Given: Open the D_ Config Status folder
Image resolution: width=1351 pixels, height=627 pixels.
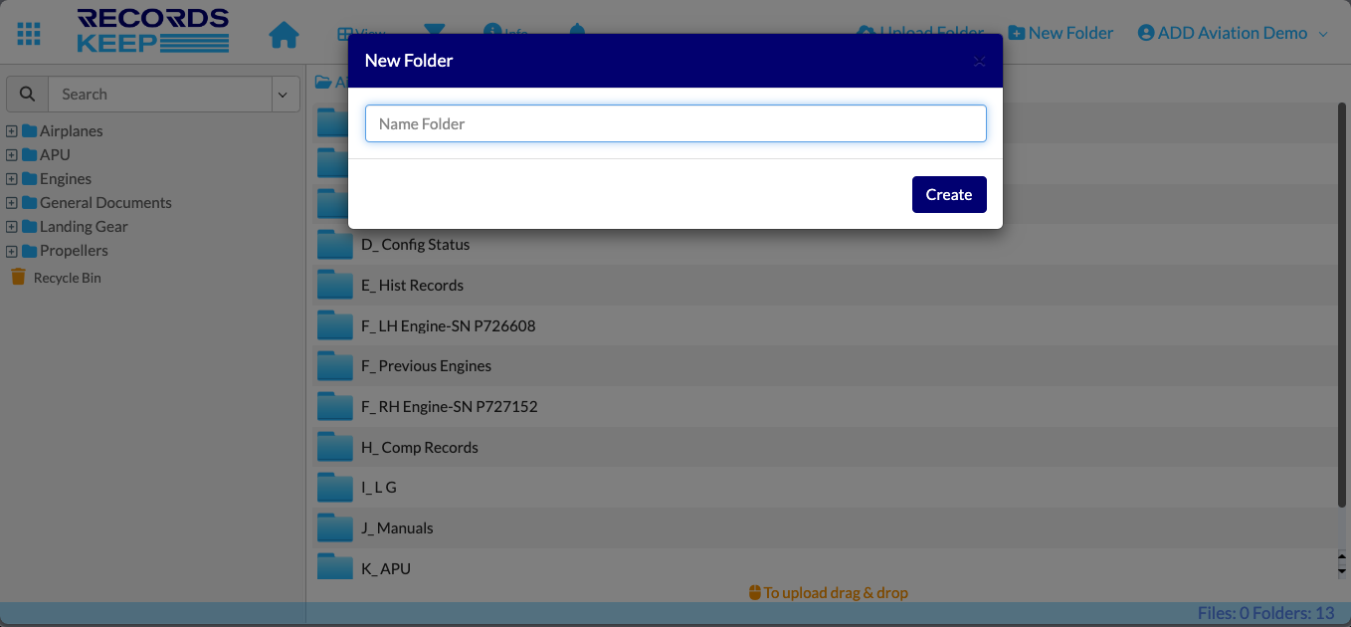Looking at the screenshot, I should tap(415, 245).
